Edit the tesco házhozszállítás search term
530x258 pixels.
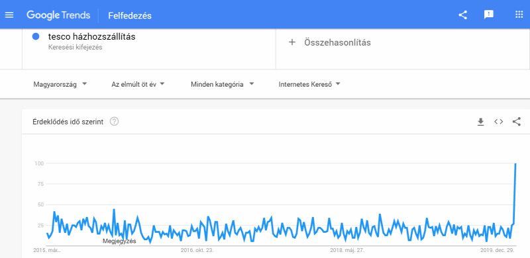[x=91, y=36]
